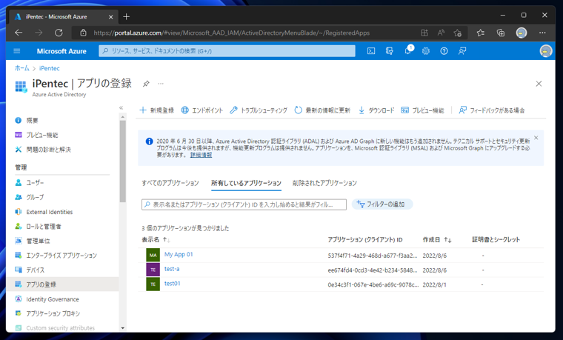Open エンタープライズ アプリケーション in the left menu
563x340 pixels.
click(x=62, y=256)
